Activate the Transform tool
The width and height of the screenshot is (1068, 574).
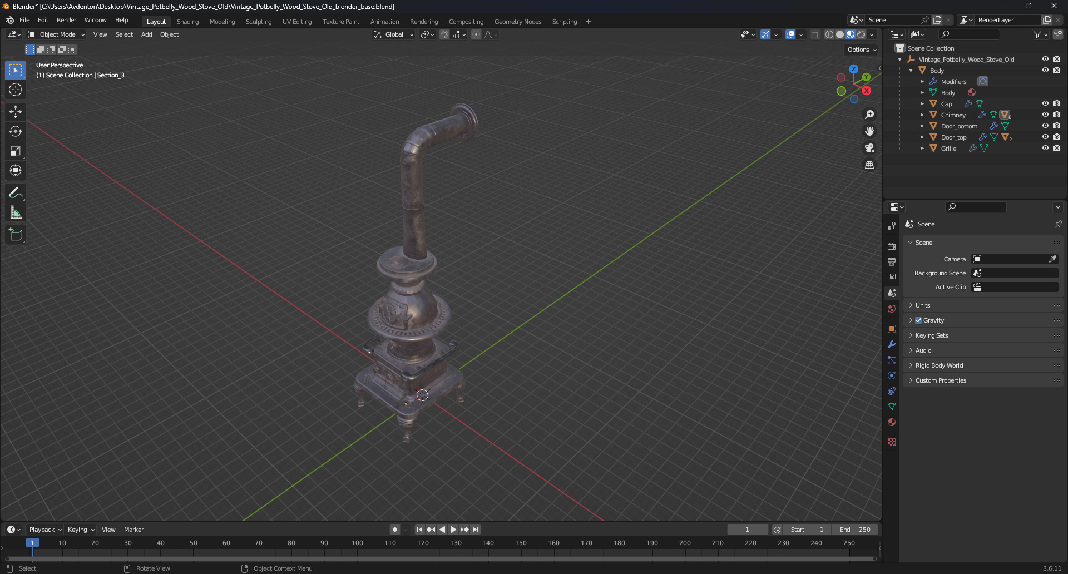[16, 170]
